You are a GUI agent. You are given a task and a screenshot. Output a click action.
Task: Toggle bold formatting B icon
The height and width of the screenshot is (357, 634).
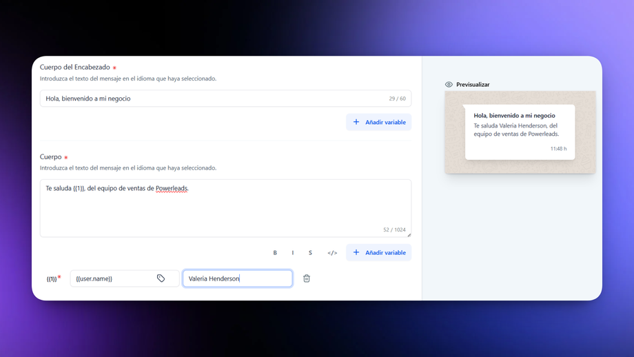click(275, 253)
